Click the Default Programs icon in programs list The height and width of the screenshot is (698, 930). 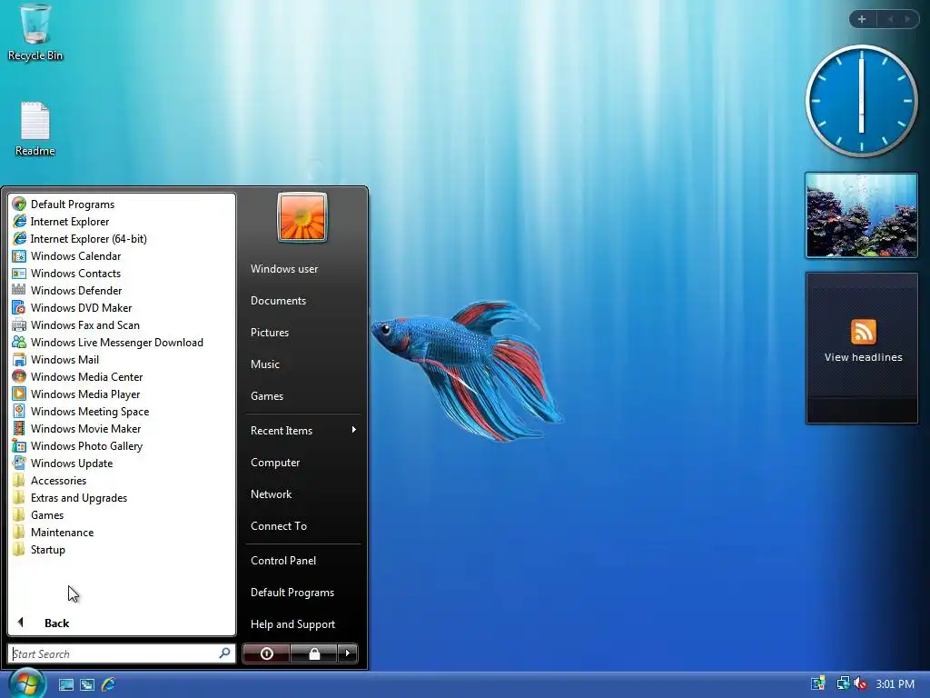(19, 204)
